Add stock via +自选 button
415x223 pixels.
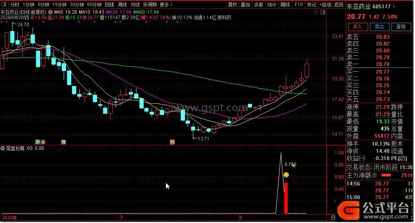(x=325, y=5)
